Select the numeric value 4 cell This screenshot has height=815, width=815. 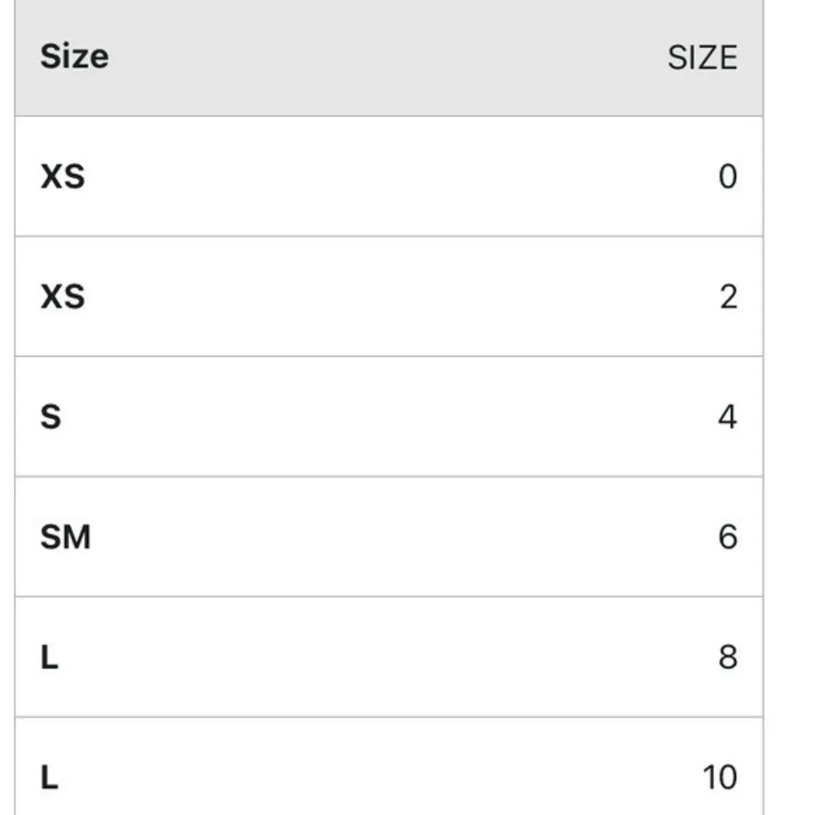pos(728,416)
